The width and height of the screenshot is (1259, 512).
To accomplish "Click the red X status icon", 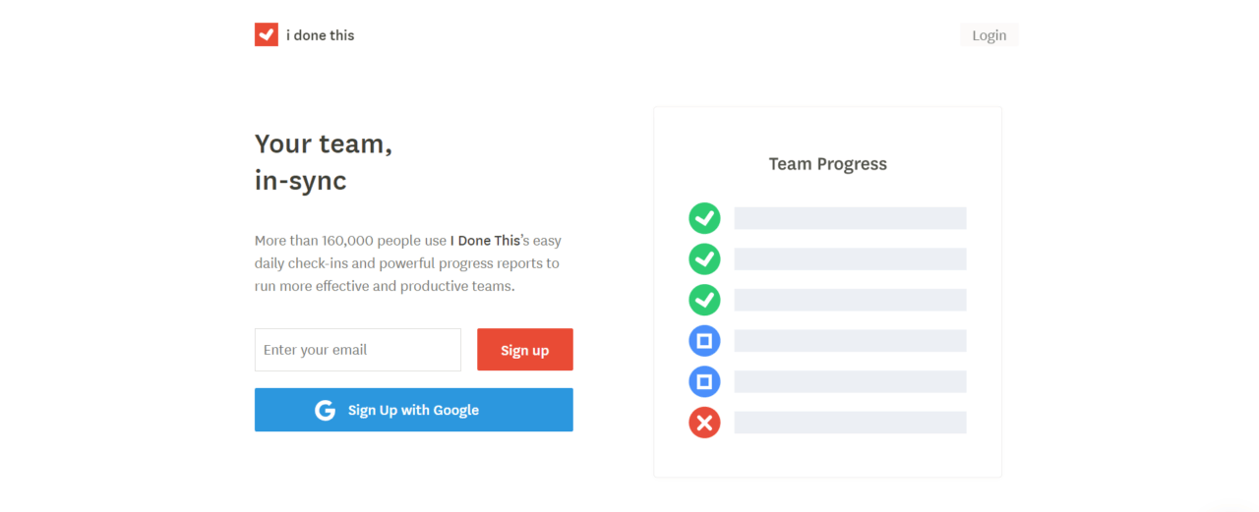I will [x=704, y=423].
